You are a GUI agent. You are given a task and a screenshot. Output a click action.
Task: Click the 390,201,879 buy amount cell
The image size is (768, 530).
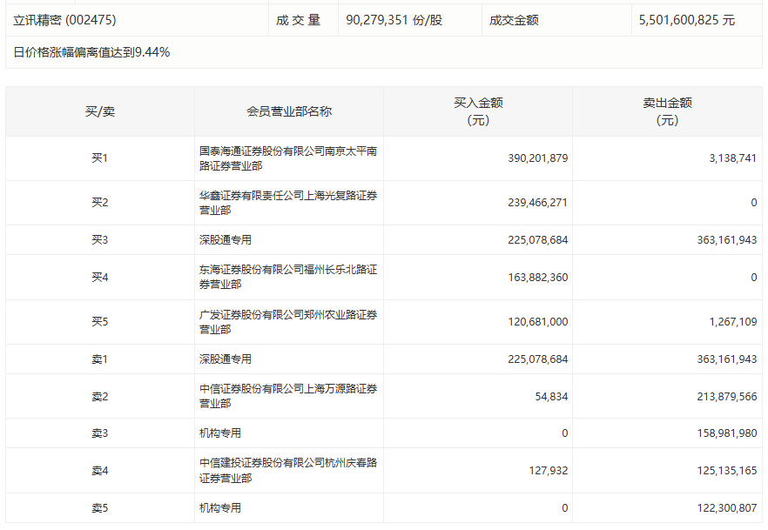pos(538,158)
